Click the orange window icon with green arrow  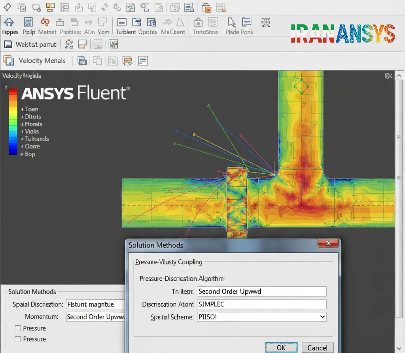click(x=127, y=61)
